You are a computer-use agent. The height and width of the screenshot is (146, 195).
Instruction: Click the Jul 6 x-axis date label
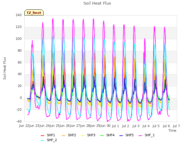tap(166, 126)
